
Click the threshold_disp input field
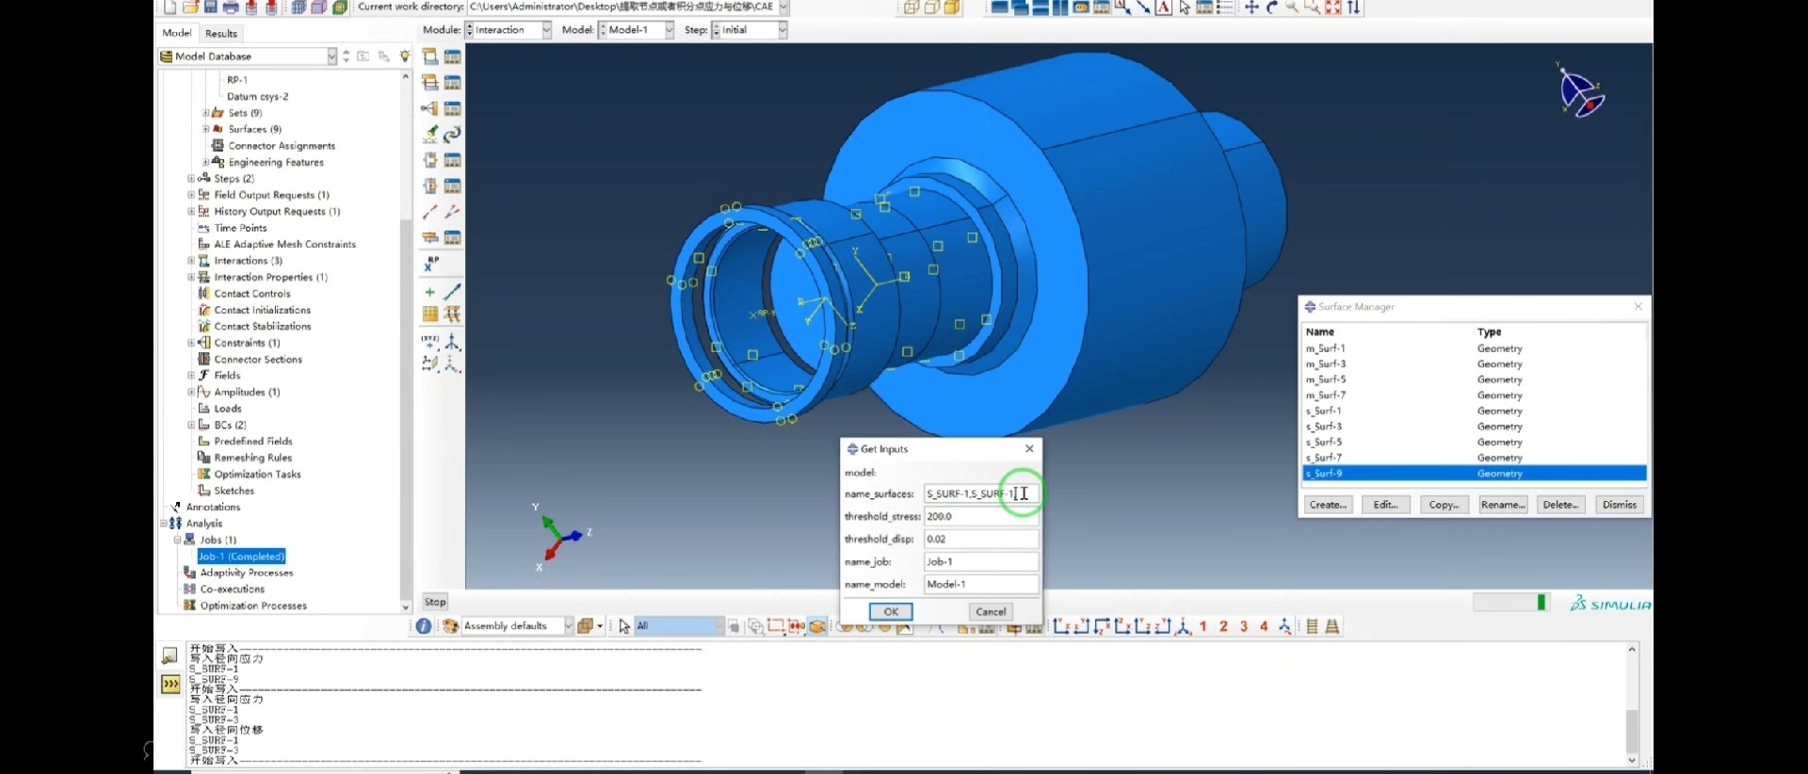click(981, 539)
